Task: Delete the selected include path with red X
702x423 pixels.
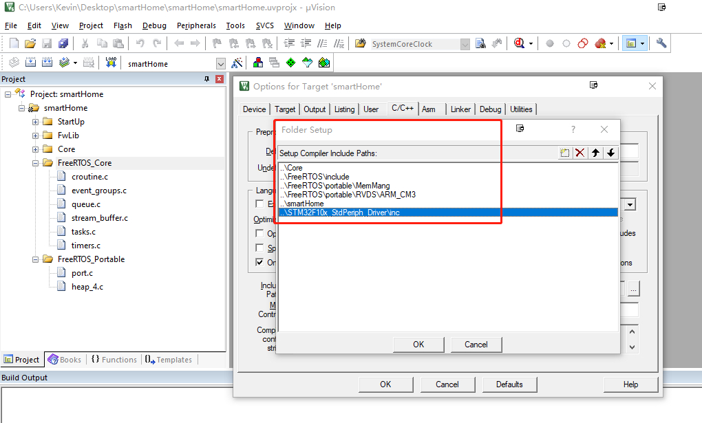Action: 582,153
